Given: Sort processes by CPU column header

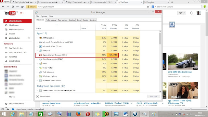Looking at the screenshot, I should point(101,27).
